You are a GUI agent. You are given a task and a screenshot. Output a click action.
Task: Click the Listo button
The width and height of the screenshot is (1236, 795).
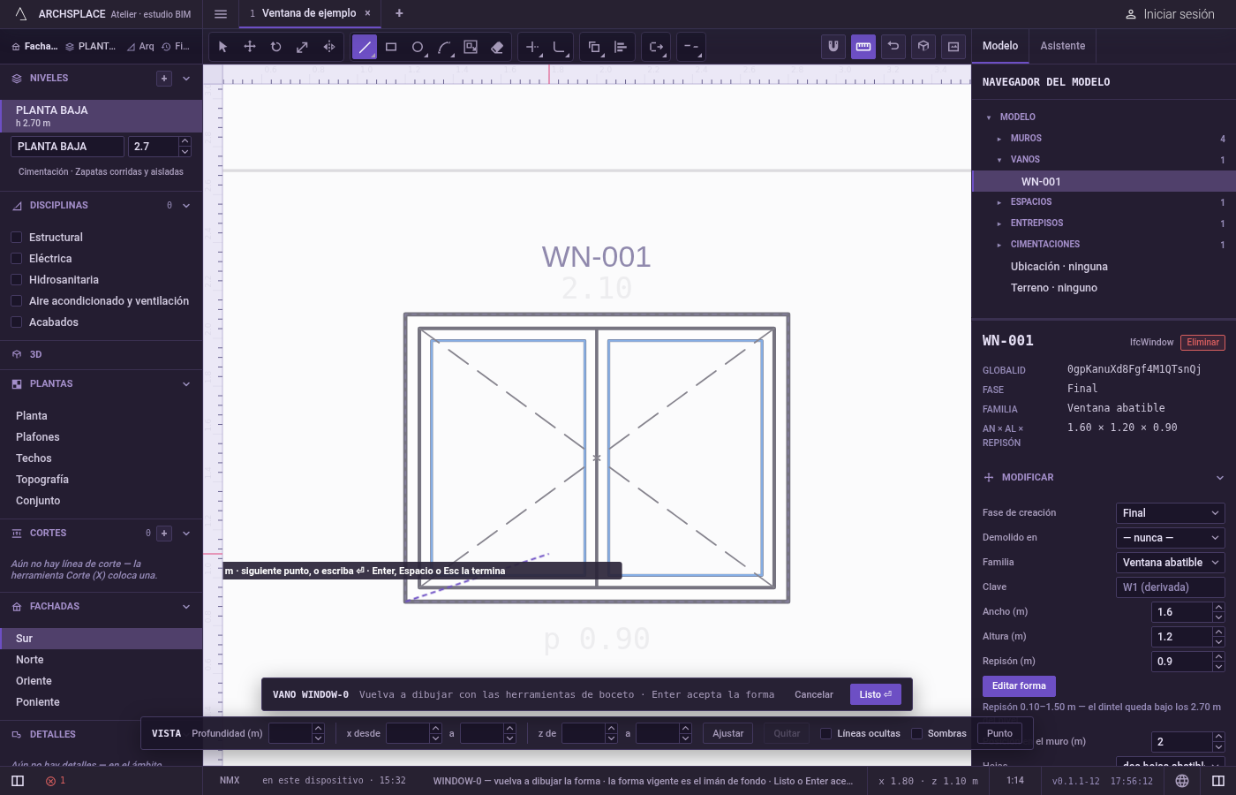coord(876,694)
